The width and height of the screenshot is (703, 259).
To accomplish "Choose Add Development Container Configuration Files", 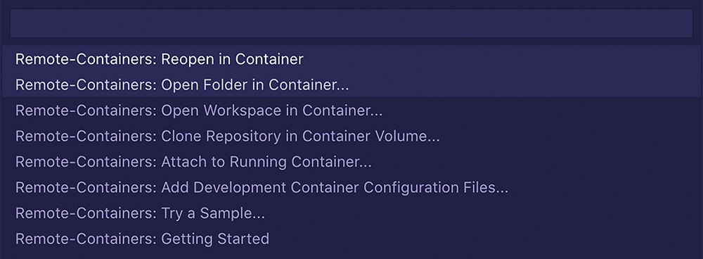I will tap(351, 187).
